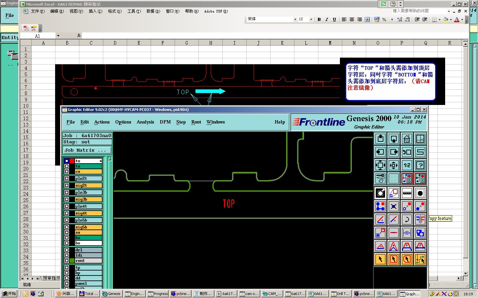Switch to the Genesis taskbar button
Viewport: 478px width, 298px height.
[112, 294]
